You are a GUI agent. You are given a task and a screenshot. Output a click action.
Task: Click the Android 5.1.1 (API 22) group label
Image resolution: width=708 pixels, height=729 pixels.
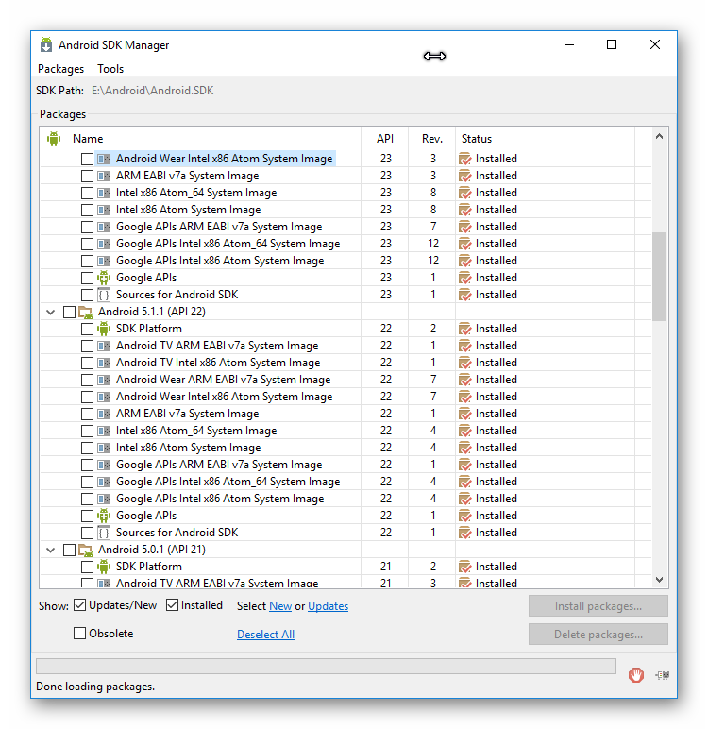tap(152, 312)
